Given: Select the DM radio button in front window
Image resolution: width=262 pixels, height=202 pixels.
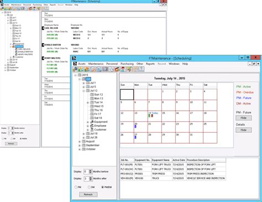Looking at the screenshot, I should pyautogui.click(x=89, y=187).
